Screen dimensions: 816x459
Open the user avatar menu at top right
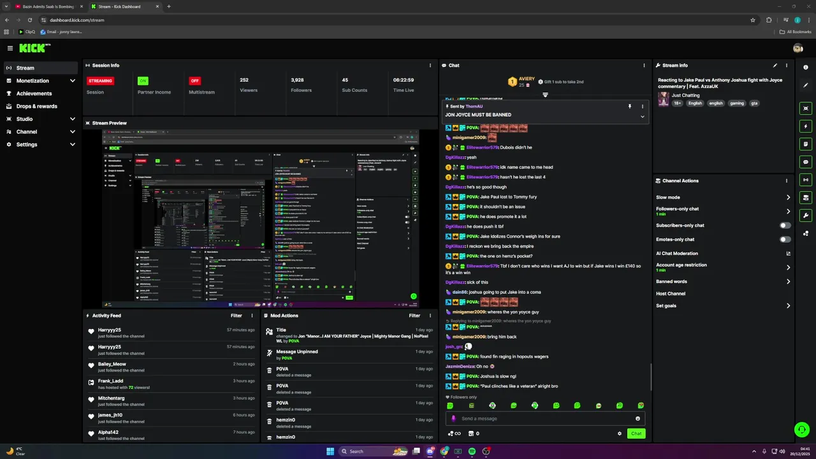click(x=798, y=48)
